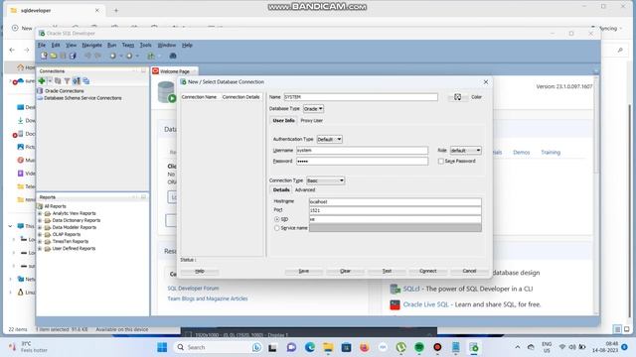Open the Tools menu

click(145, 45)
